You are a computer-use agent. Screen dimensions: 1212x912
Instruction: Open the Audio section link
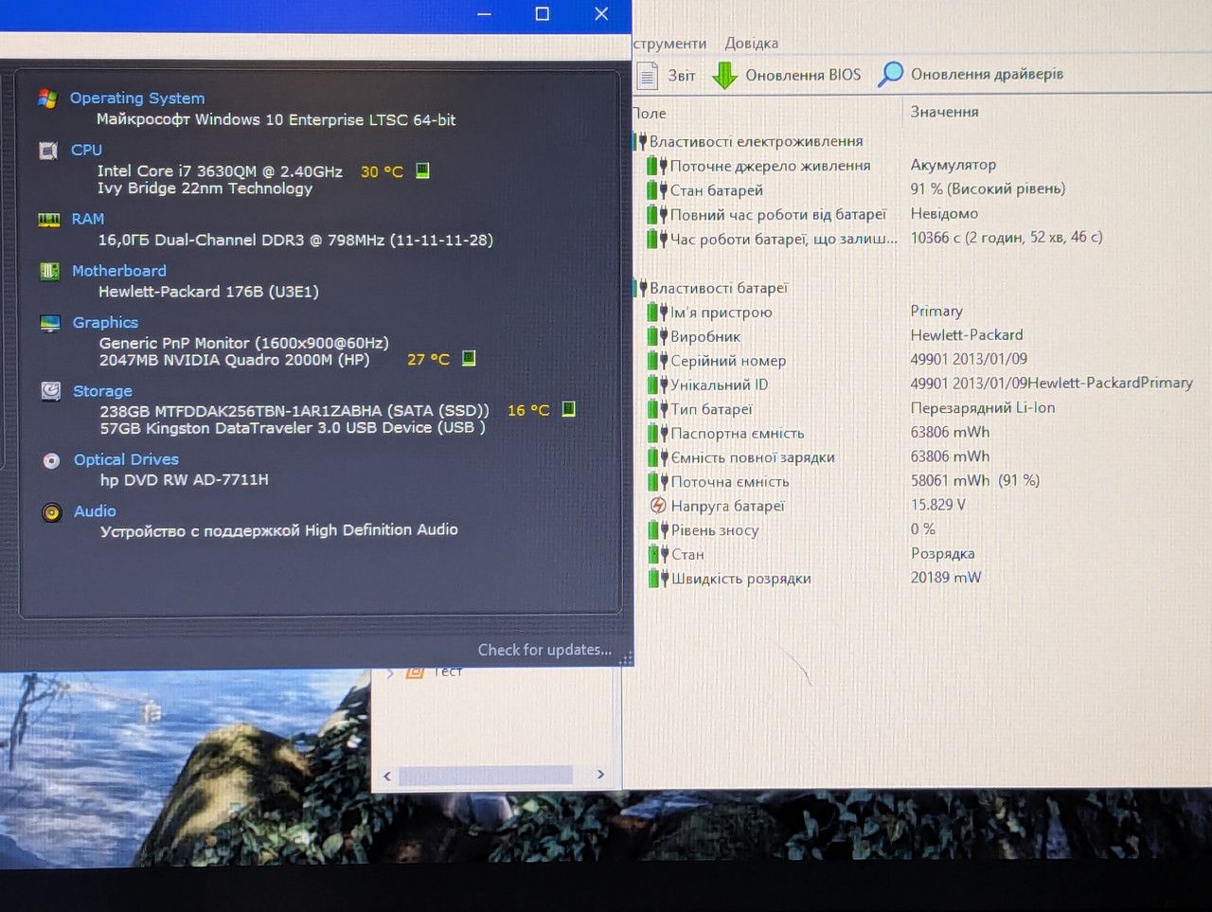coord(95,511)
